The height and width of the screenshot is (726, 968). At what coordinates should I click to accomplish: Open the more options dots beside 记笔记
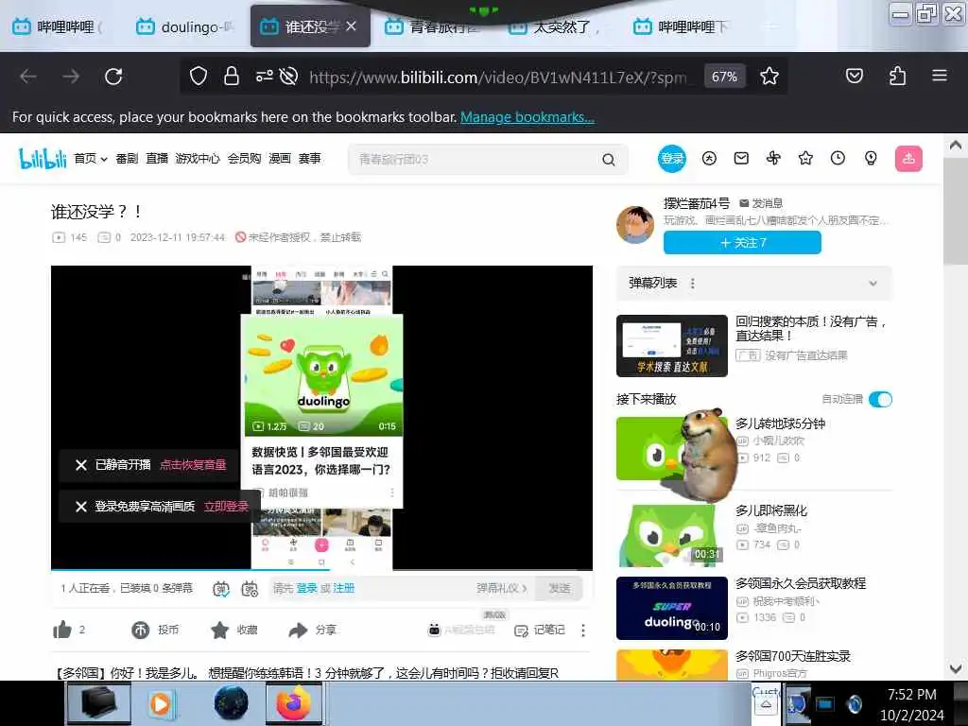[x=583, y=630]
